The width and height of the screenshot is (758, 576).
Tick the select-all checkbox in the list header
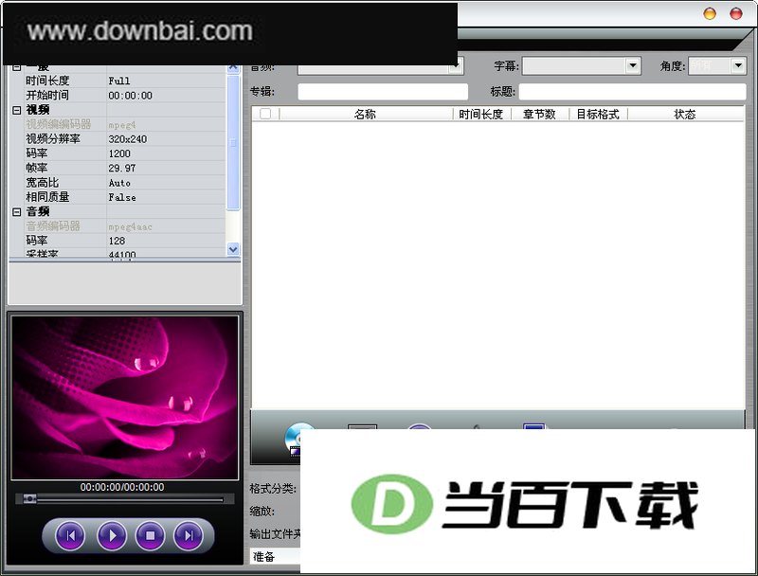265,114
